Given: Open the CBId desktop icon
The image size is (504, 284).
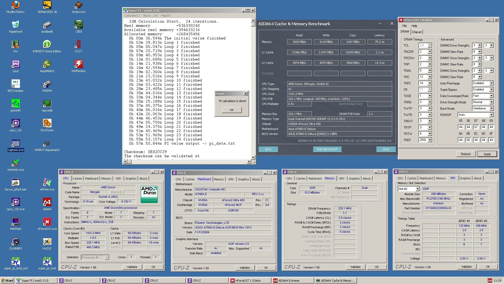Looking at the screenshot, I should [x=78, y=27].
